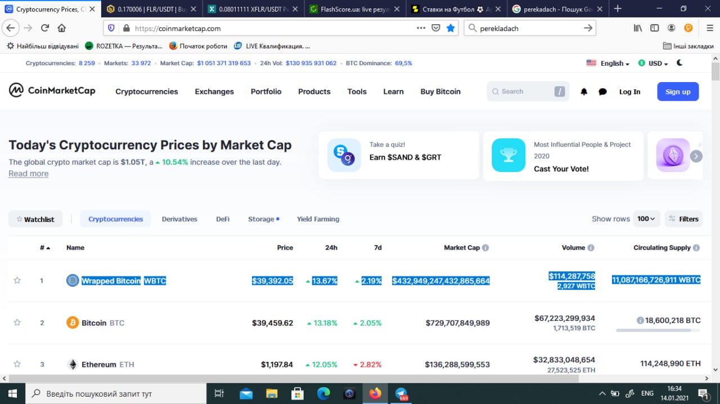
Task: Click Bitcoin circulating supply progress bar
Action: coord(659,330)
